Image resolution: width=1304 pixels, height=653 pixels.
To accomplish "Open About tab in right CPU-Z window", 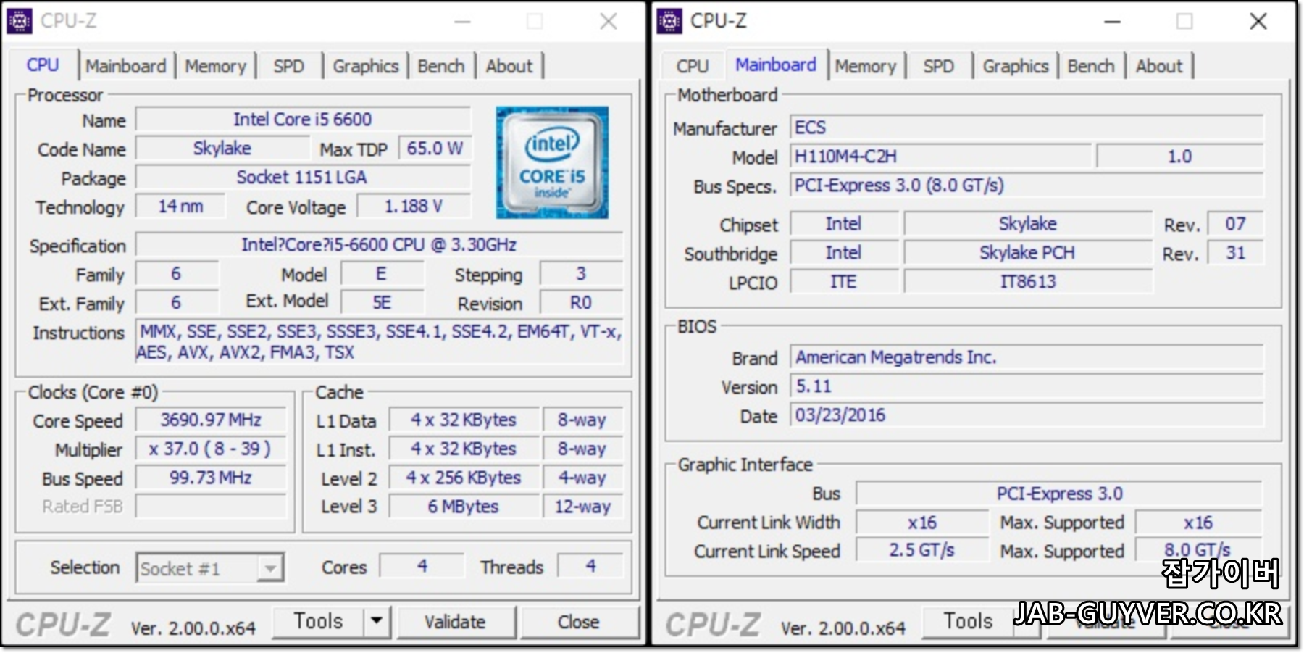I will pyautogui.click(x=1159, y=66).
